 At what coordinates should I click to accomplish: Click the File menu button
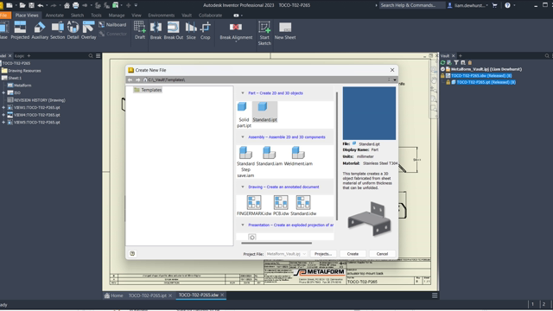point(5,16)
